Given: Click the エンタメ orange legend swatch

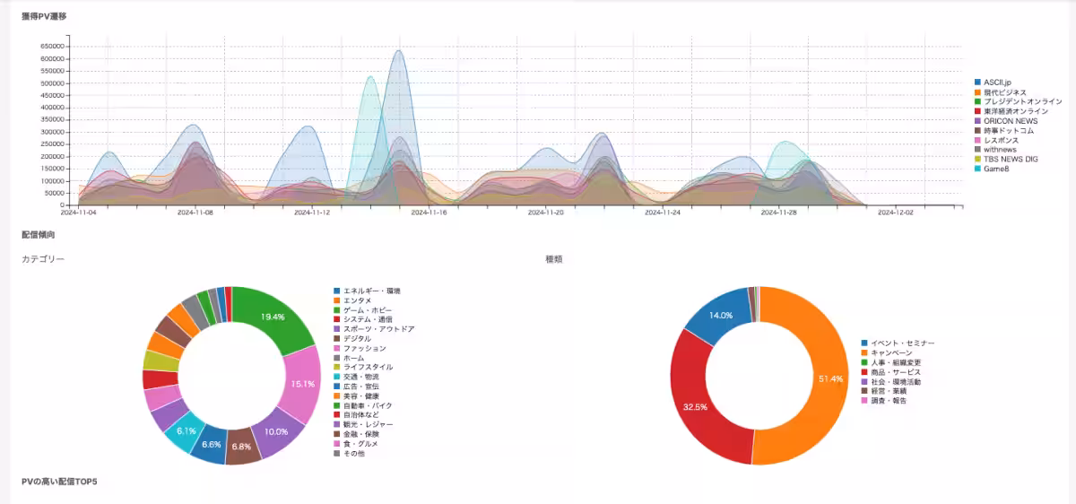Looking at the screenshot, I should click(x=337, y=300).
